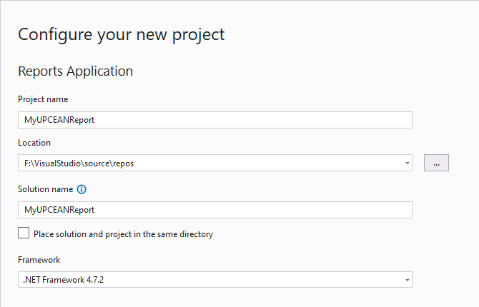Expand the Framework dropdown arrow
Image resolution: width=479 pixels, height=307 pixels.
coord(407,280)
